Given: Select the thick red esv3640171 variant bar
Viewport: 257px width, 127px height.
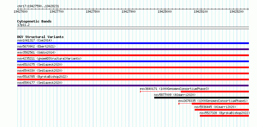Looking at the screenshot, I should 215,92.
